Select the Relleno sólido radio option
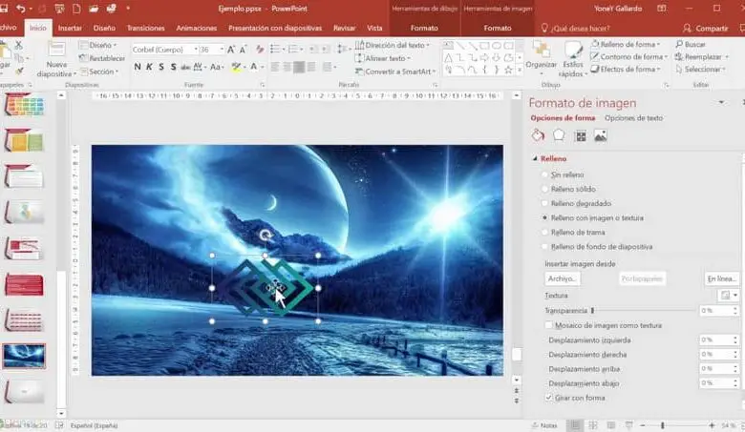The height and width of the screenshot is (432, 745). [544, 189]
